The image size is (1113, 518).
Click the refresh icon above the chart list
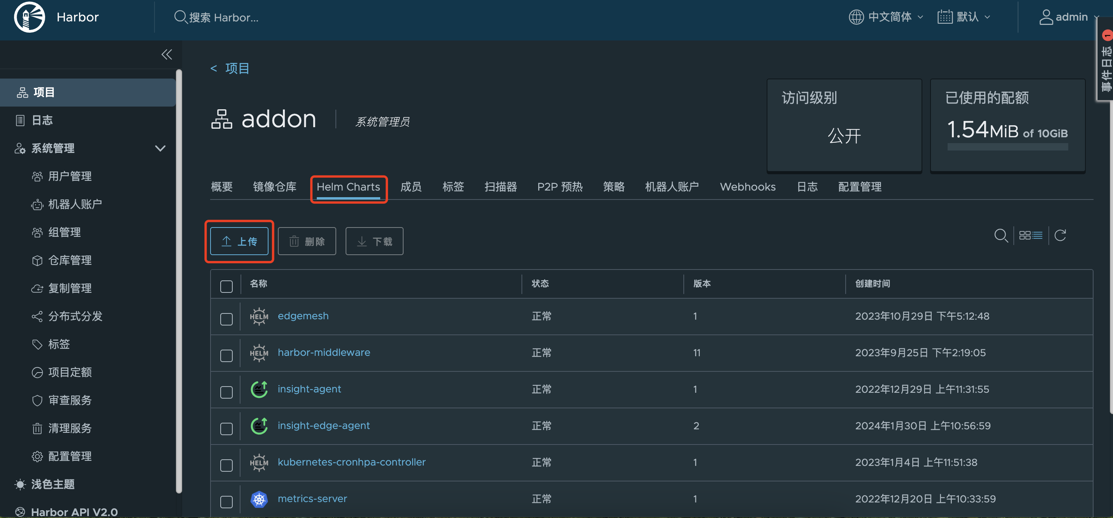click(1061, 236)
